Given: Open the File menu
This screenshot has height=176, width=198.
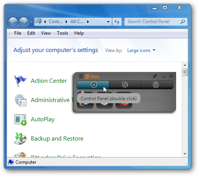Looking at the screenshot, I should click(x=18, y=33).
